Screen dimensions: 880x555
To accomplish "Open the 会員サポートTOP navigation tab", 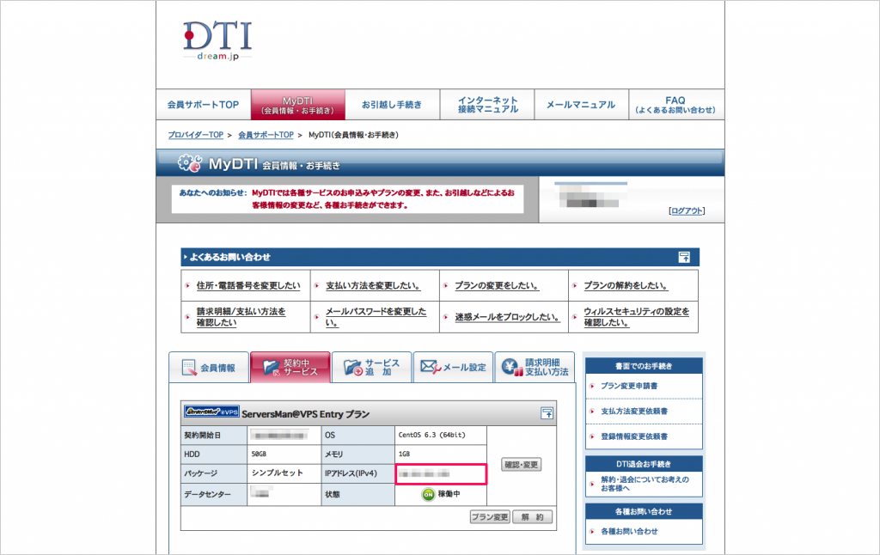I will click(203, 105).
